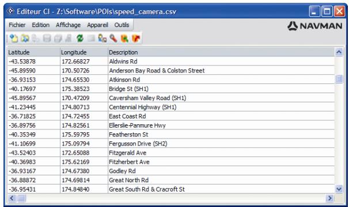The image size is (349, 207).
Task: Click latitude value -36.71825
Action: click(x=22, y=116)
